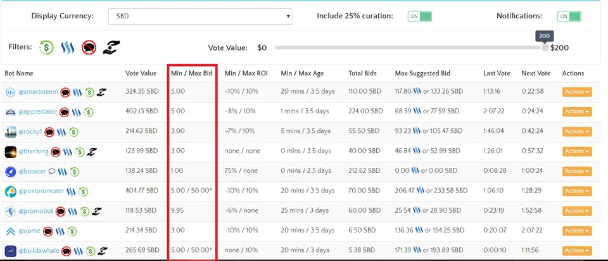
Task: Open the @promobot bot link
Action: point(35,211)
